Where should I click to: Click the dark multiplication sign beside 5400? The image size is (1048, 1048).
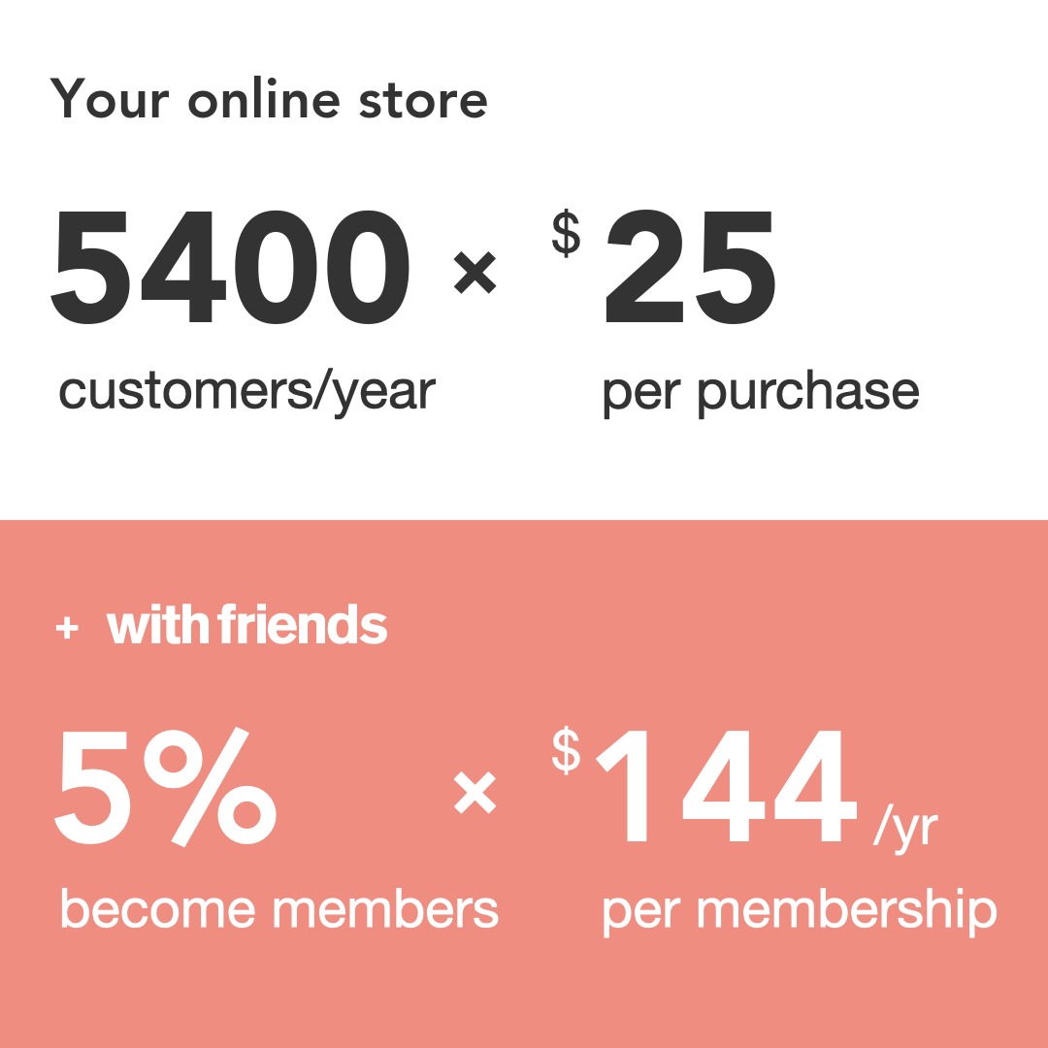pos(475,273)
